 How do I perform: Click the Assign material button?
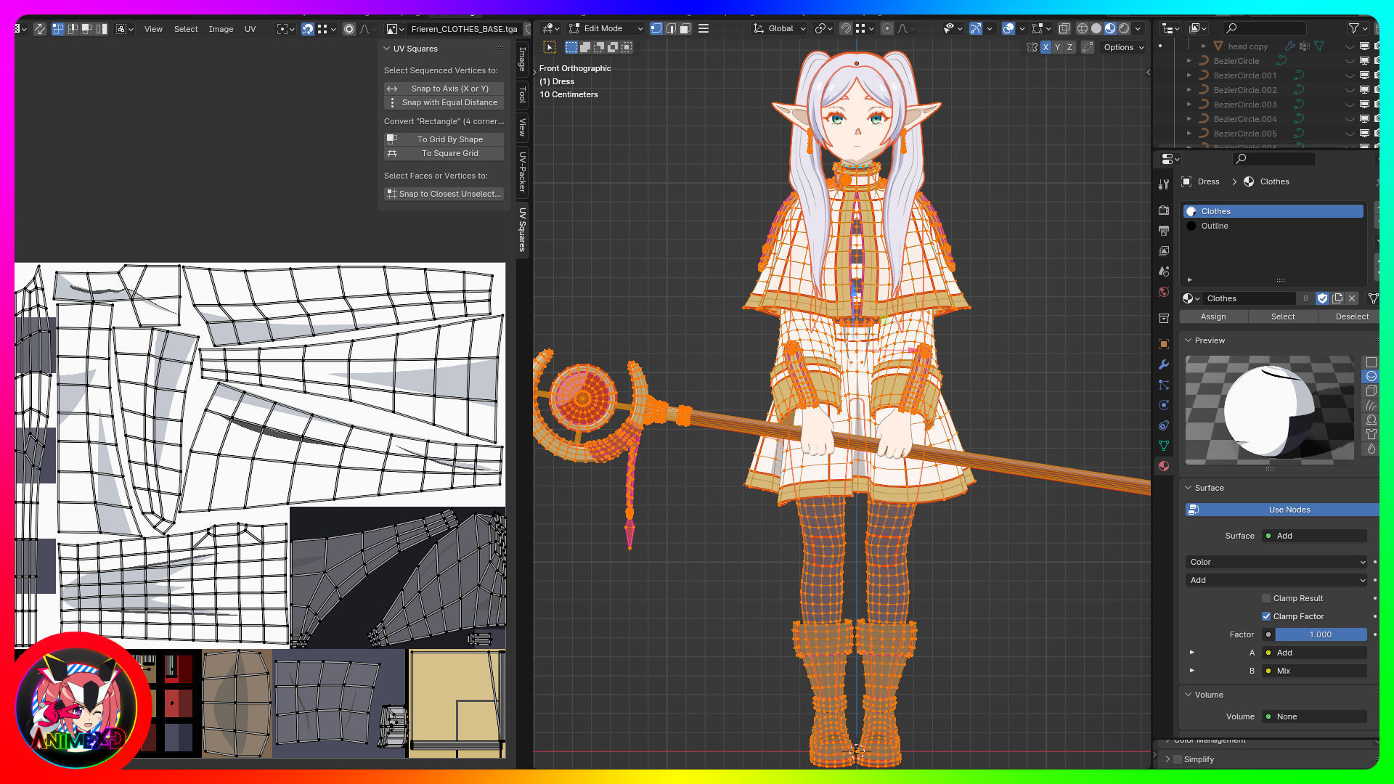click(1212, 317)
